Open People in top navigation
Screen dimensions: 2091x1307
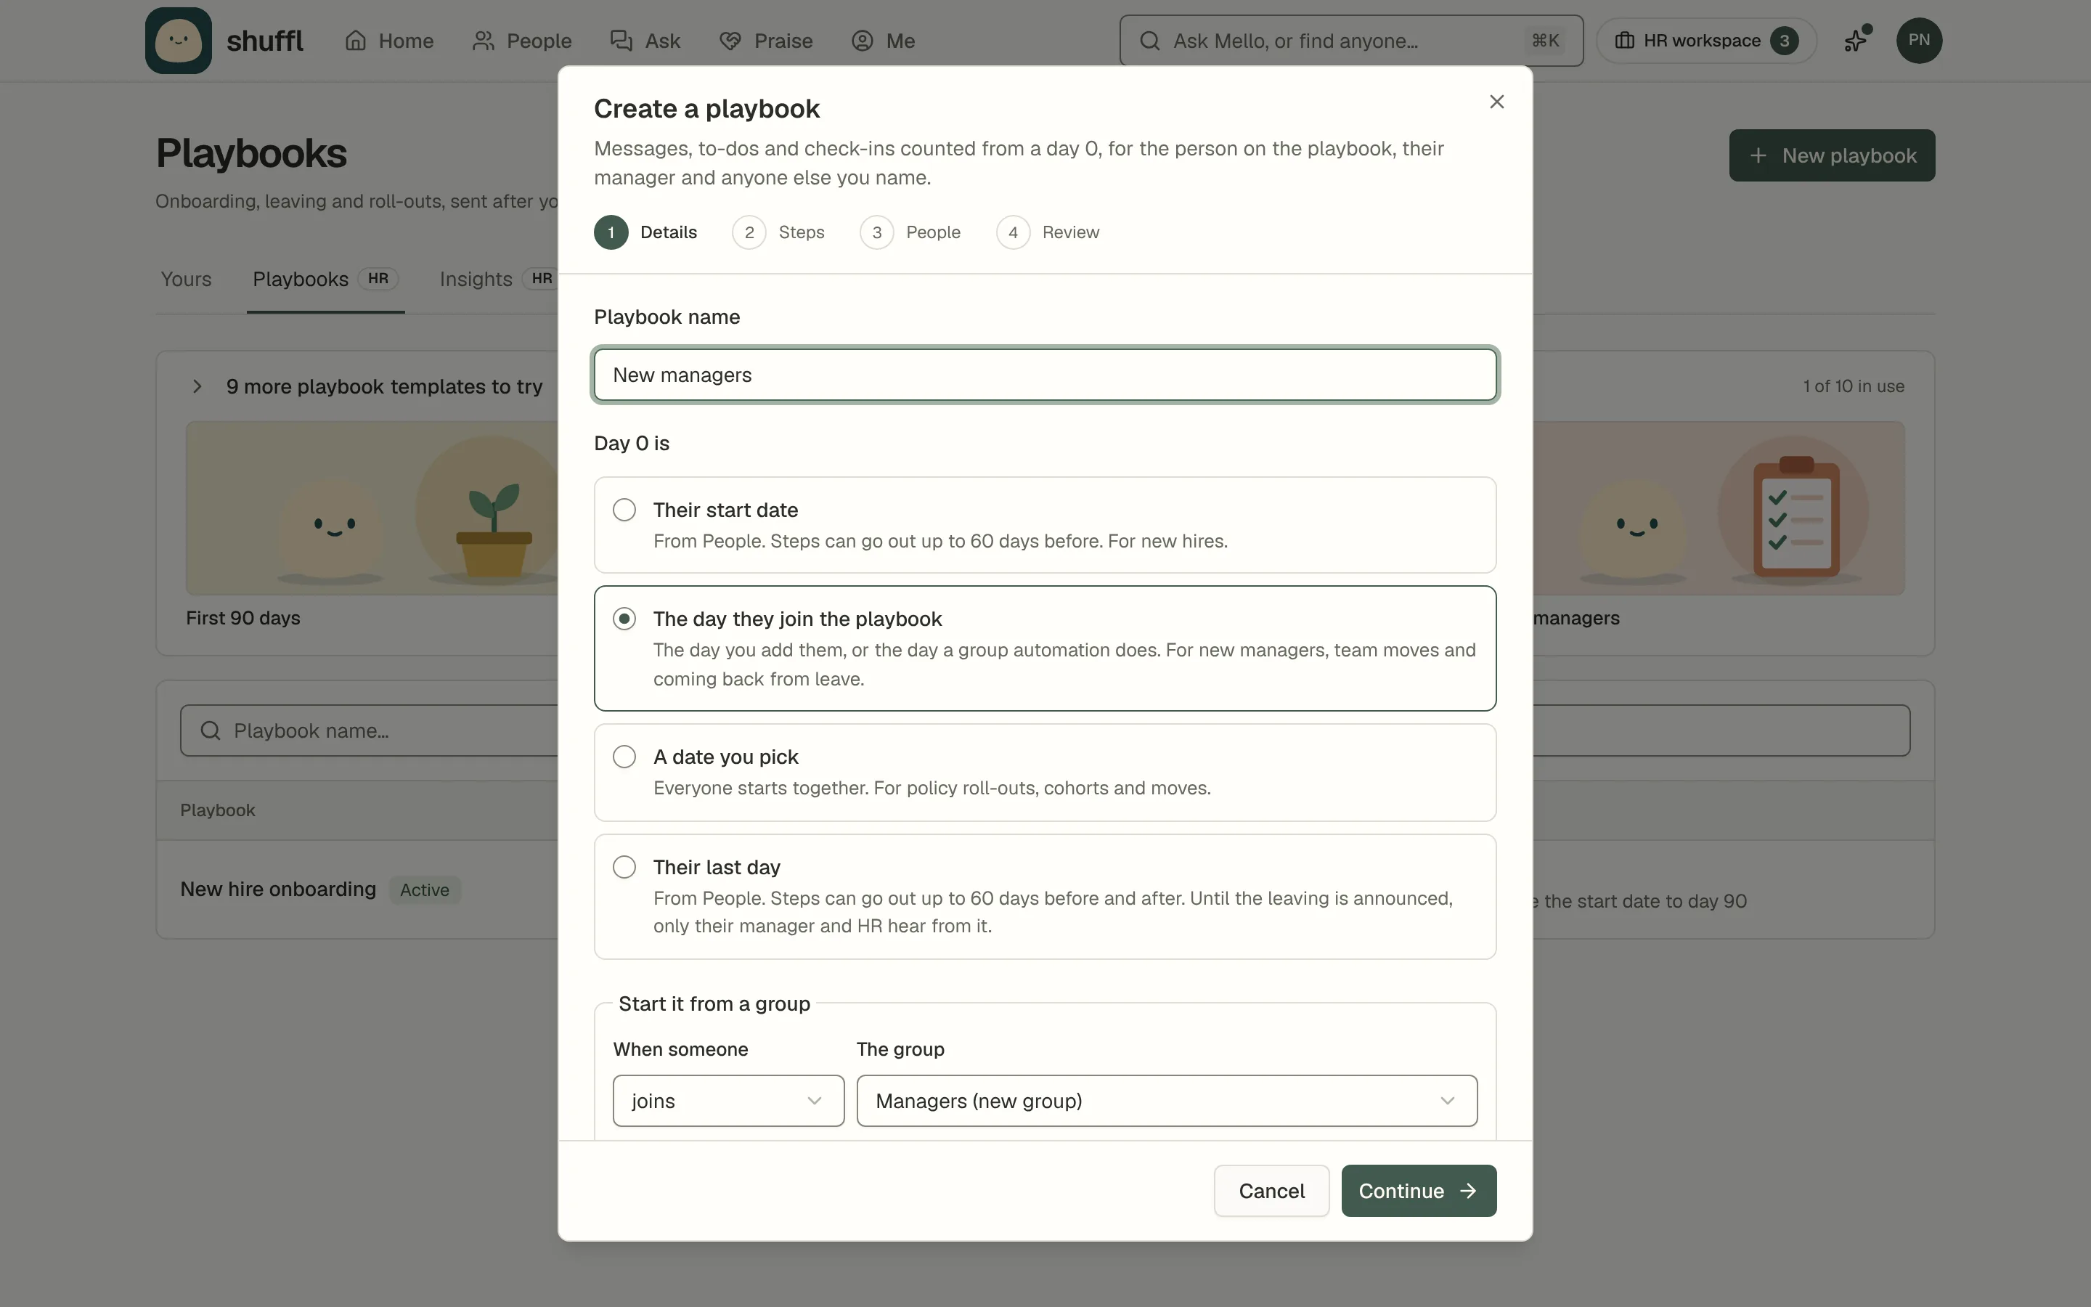(x=522, y=41)
